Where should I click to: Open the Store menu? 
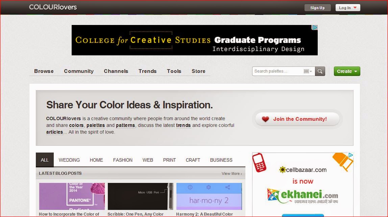click(x=198, y=71)
